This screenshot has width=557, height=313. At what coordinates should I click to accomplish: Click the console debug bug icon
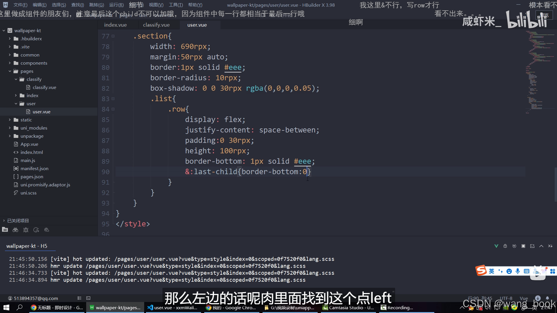(505, 246)
